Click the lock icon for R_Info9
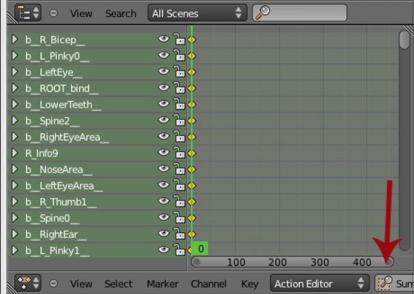Image resolution: width=414 pixels, height=294 pixels. 179,153
